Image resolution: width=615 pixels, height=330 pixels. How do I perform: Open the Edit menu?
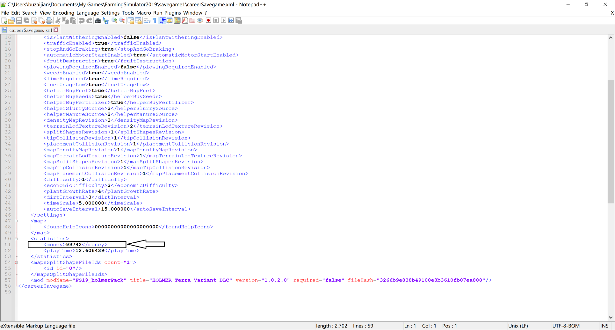pos(16,13)
